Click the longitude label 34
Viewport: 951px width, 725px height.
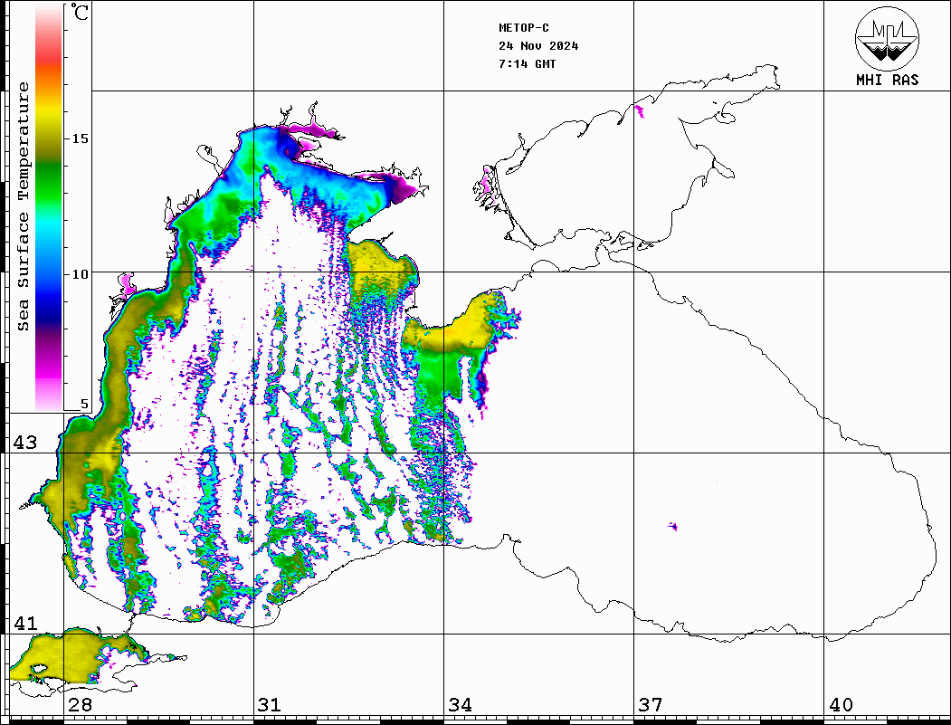click(x=460, y=705)
